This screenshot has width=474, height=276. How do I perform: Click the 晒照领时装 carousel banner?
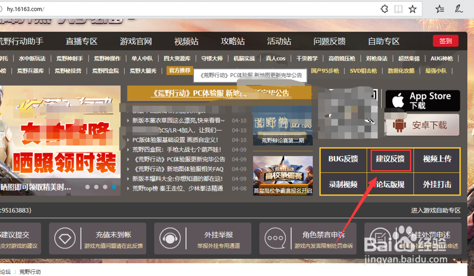point(60,141)
